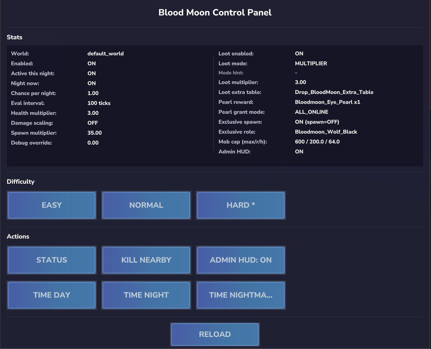
Task: Click the Bloodmoon_Eye_Pearl x1 reward value
Action: pos(328,102)
